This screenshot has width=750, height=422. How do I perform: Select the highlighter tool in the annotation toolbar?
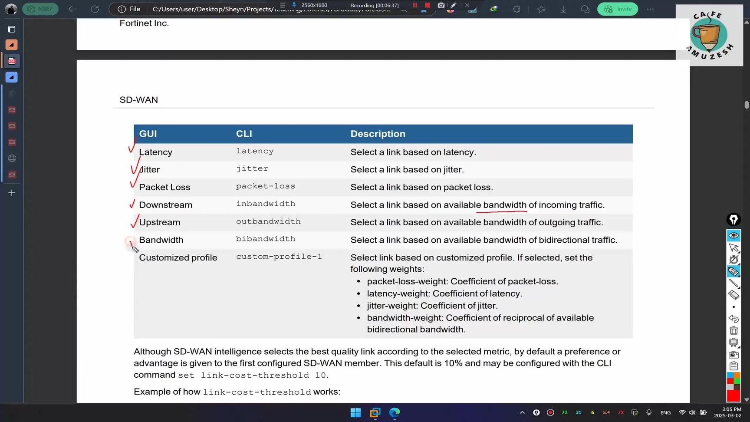(734, 271)
